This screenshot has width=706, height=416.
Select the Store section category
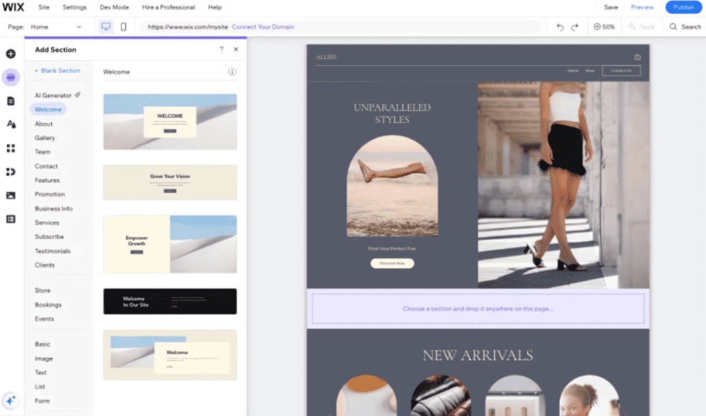coord(42,291)
